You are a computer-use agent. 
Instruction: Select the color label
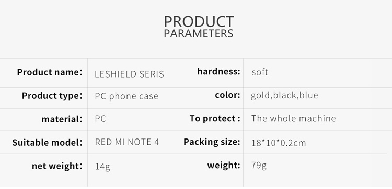(x=227, y=95)
